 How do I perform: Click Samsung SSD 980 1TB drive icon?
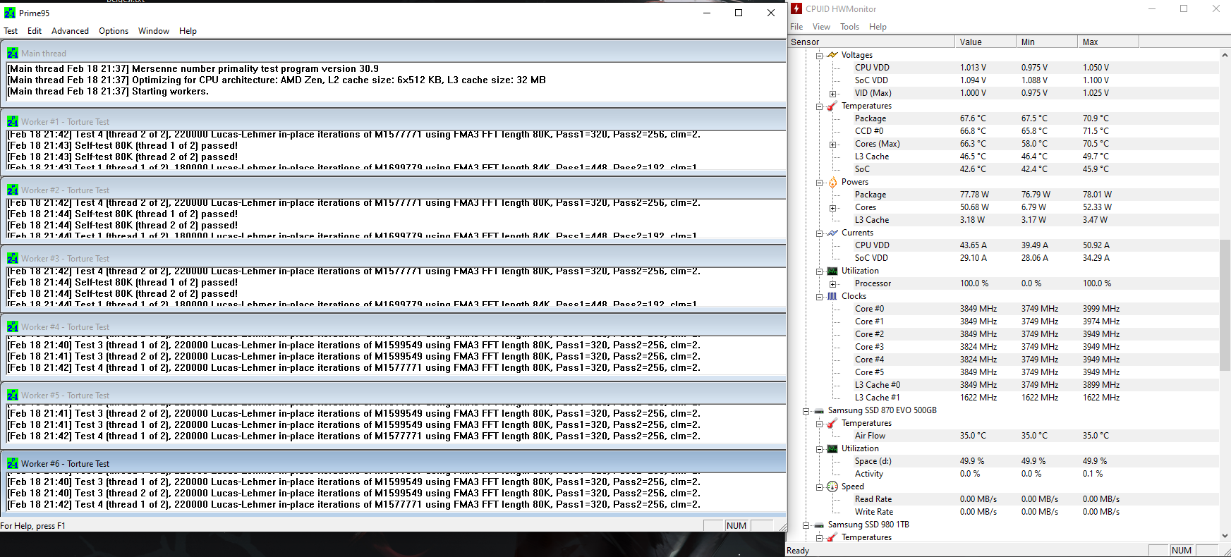point(819,525)
